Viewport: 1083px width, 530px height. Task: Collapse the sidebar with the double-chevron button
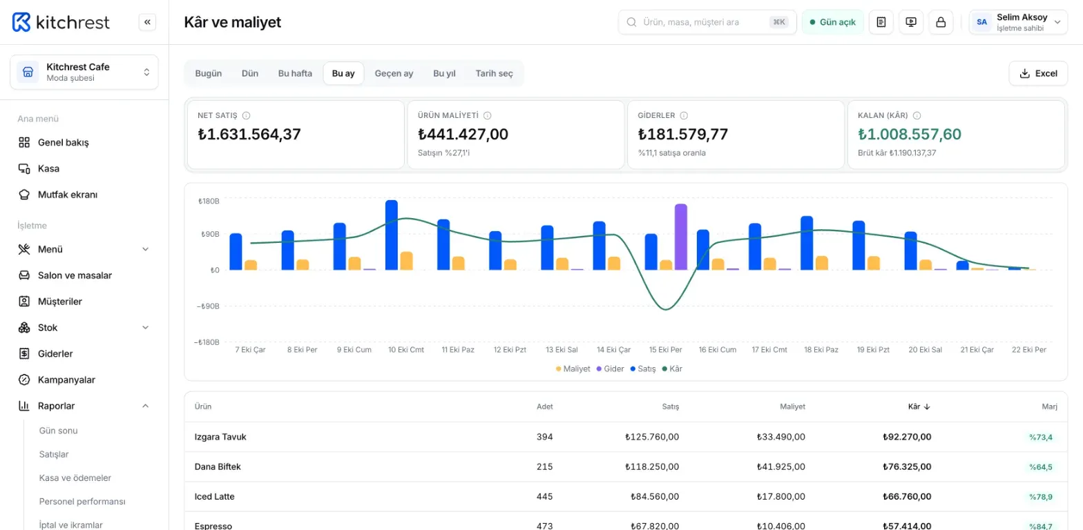click(147, 22)
